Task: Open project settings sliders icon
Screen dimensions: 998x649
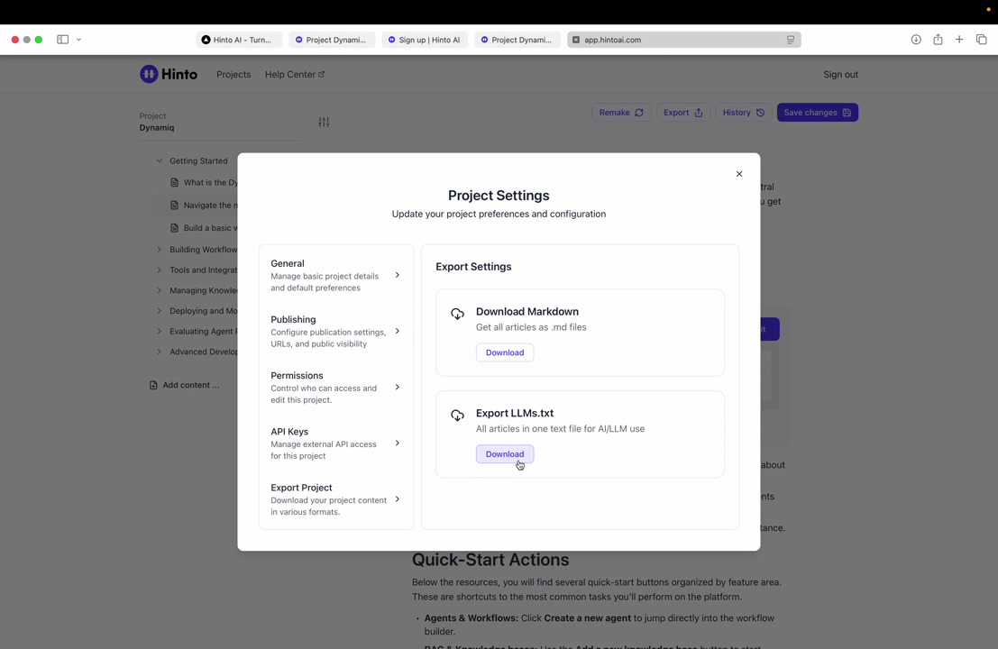Action: point(324,122)
